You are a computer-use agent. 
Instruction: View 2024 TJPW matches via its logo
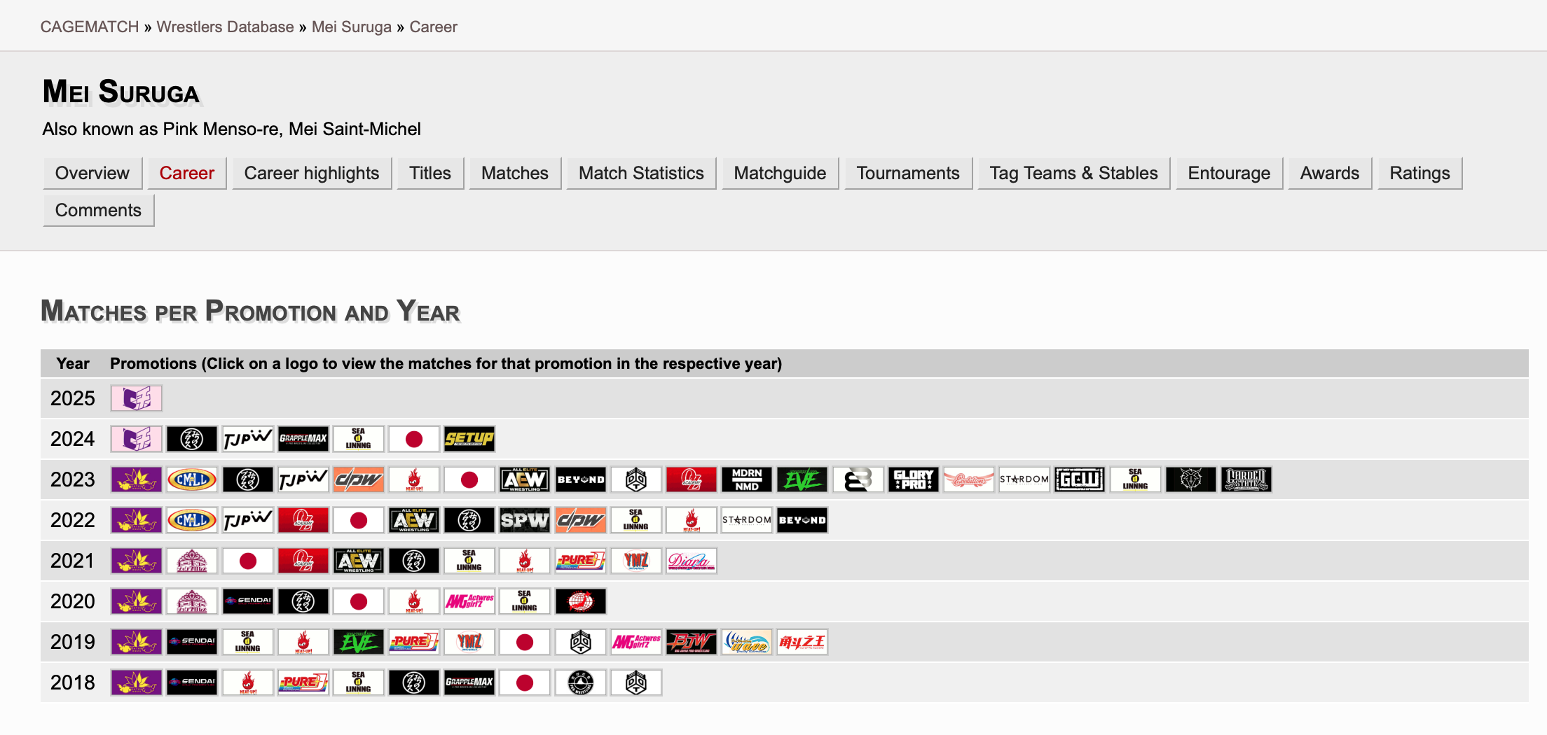coord(247,439)
